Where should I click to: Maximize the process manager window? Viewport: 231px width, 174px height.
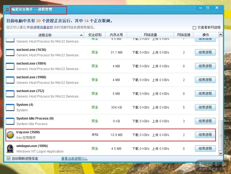pos(208,8)
